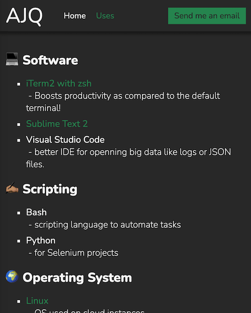The height and width of the screenshot is (313, 251).
Task: Select the Visual Studio Code list item
Action: tap(65, 139)
